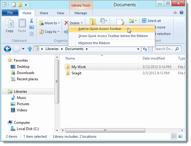The width and height of the screenshot is (191, 146).
Task: Click the Rename icon below Delete
Action: (66, 32)
